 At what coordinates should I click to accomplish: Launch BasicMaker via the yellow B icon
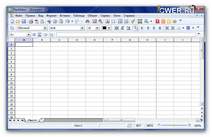click(x=169, y=21)
